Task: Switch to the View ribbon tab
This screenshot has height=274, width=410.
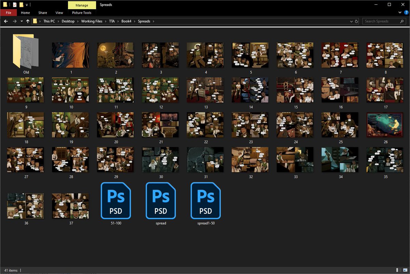Action: 59,13
